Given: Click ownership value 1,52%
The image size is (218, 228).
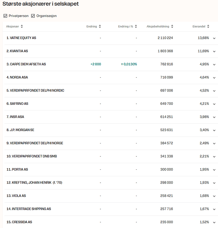Looking at the screenshot, I should tap(204, 222).
